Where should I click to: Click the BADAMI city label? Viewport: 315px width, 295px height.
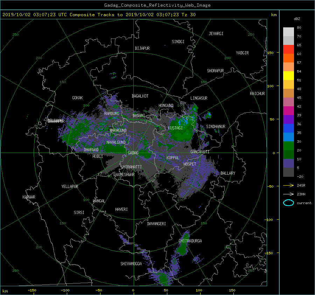[x=139, y=116]
